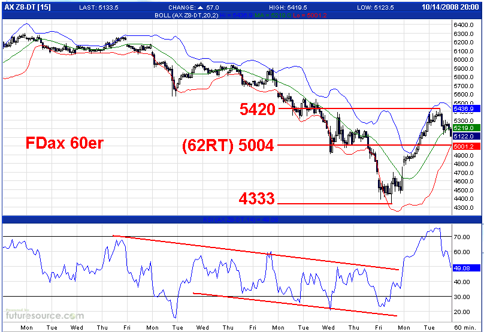Click the (62RT) 5004 retracement label
Viewport: 484px width, 332px height.
tap(228, 145)
